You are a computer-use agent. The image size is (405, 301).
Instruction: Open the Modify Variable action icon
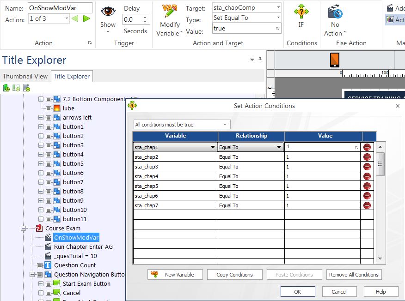pyautogui.click(x=169, y=11)
